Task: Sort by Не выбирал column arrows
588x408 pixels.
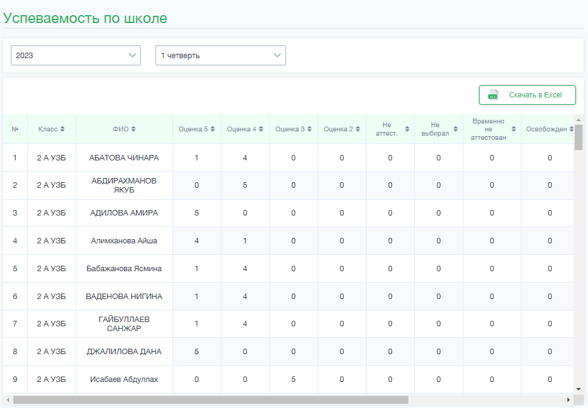Action: tap(456, 129)
